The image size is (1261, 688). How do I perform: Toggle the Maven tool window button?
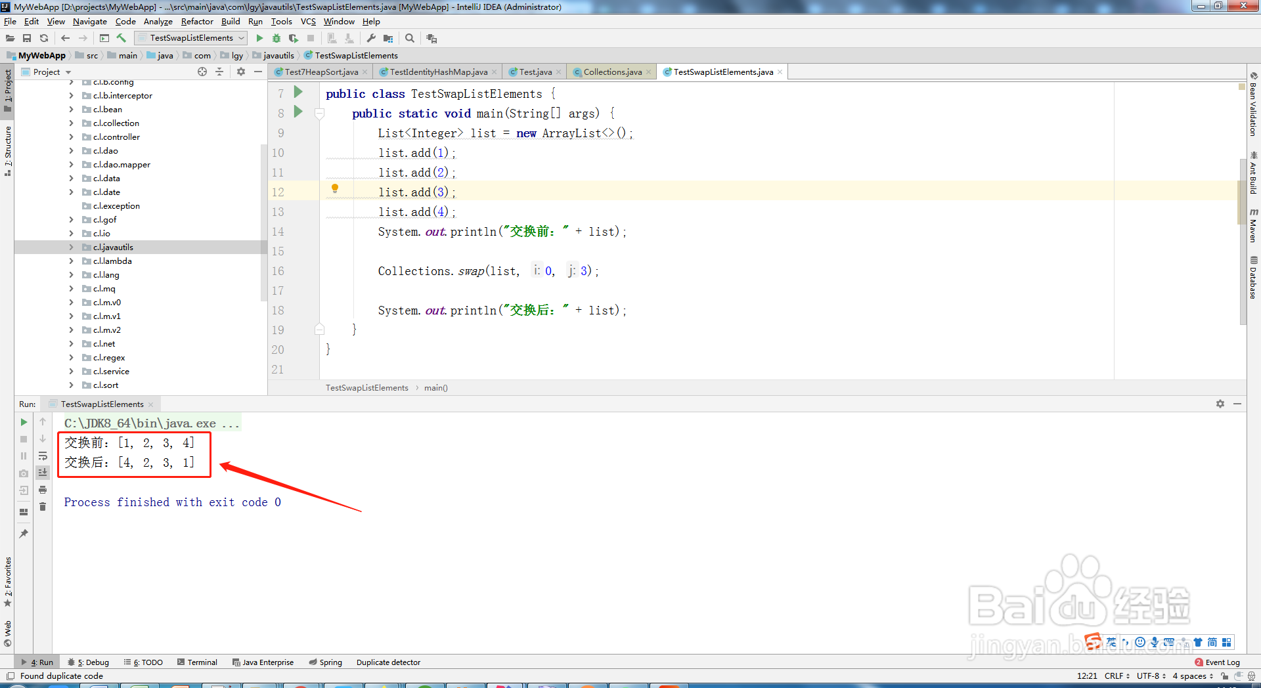click(1254, 225)
